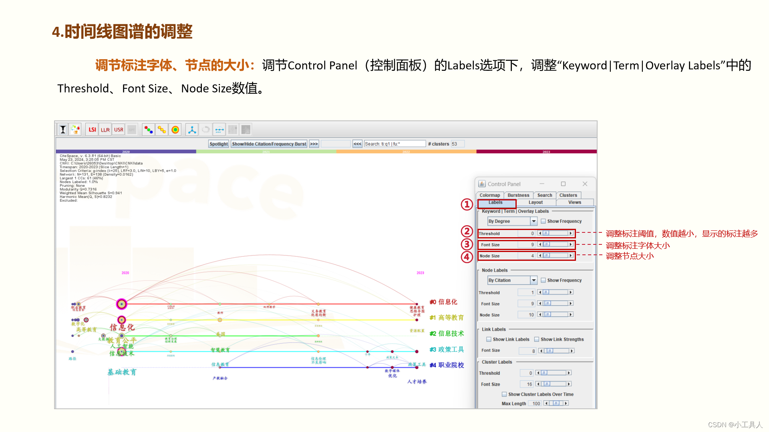Enable Show Frequency under Keyword labels
This screenshot has height=432, width=769.
coord(544,221)
